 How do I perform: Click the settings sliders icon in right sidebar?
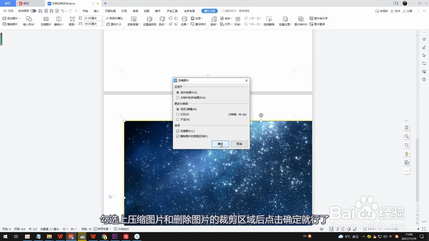[x=424, y=63]
